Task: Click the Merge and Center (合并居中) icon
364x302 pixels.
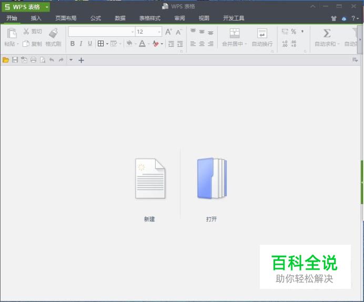Action: coord(234,34)
